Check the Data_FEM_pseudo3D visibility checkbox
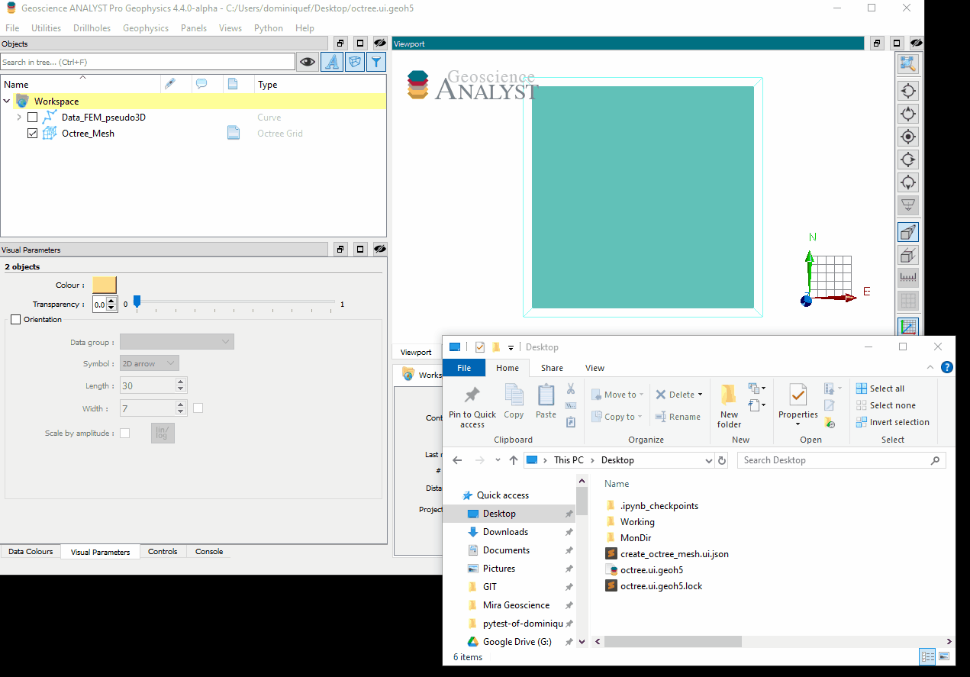This screenshot has height=677, width=970. tap(32, 118)
